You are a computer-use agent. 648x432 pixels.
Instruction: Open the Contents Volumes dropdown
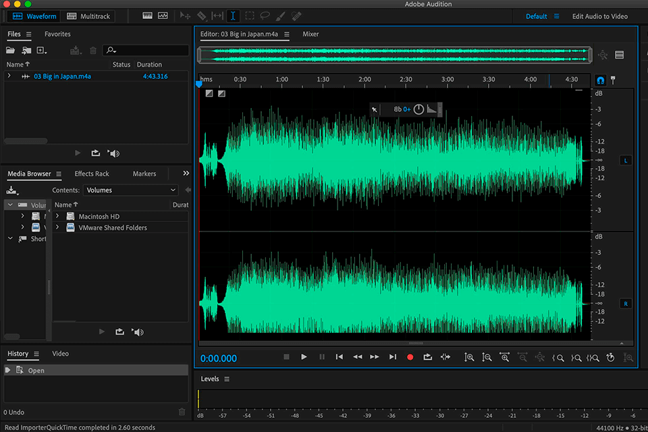[x=130, y=190]
